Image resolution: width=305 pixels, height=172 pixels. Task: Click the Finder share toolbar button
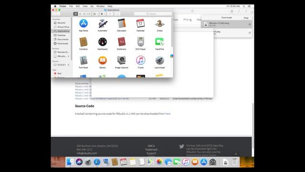(x=110, y=14)
